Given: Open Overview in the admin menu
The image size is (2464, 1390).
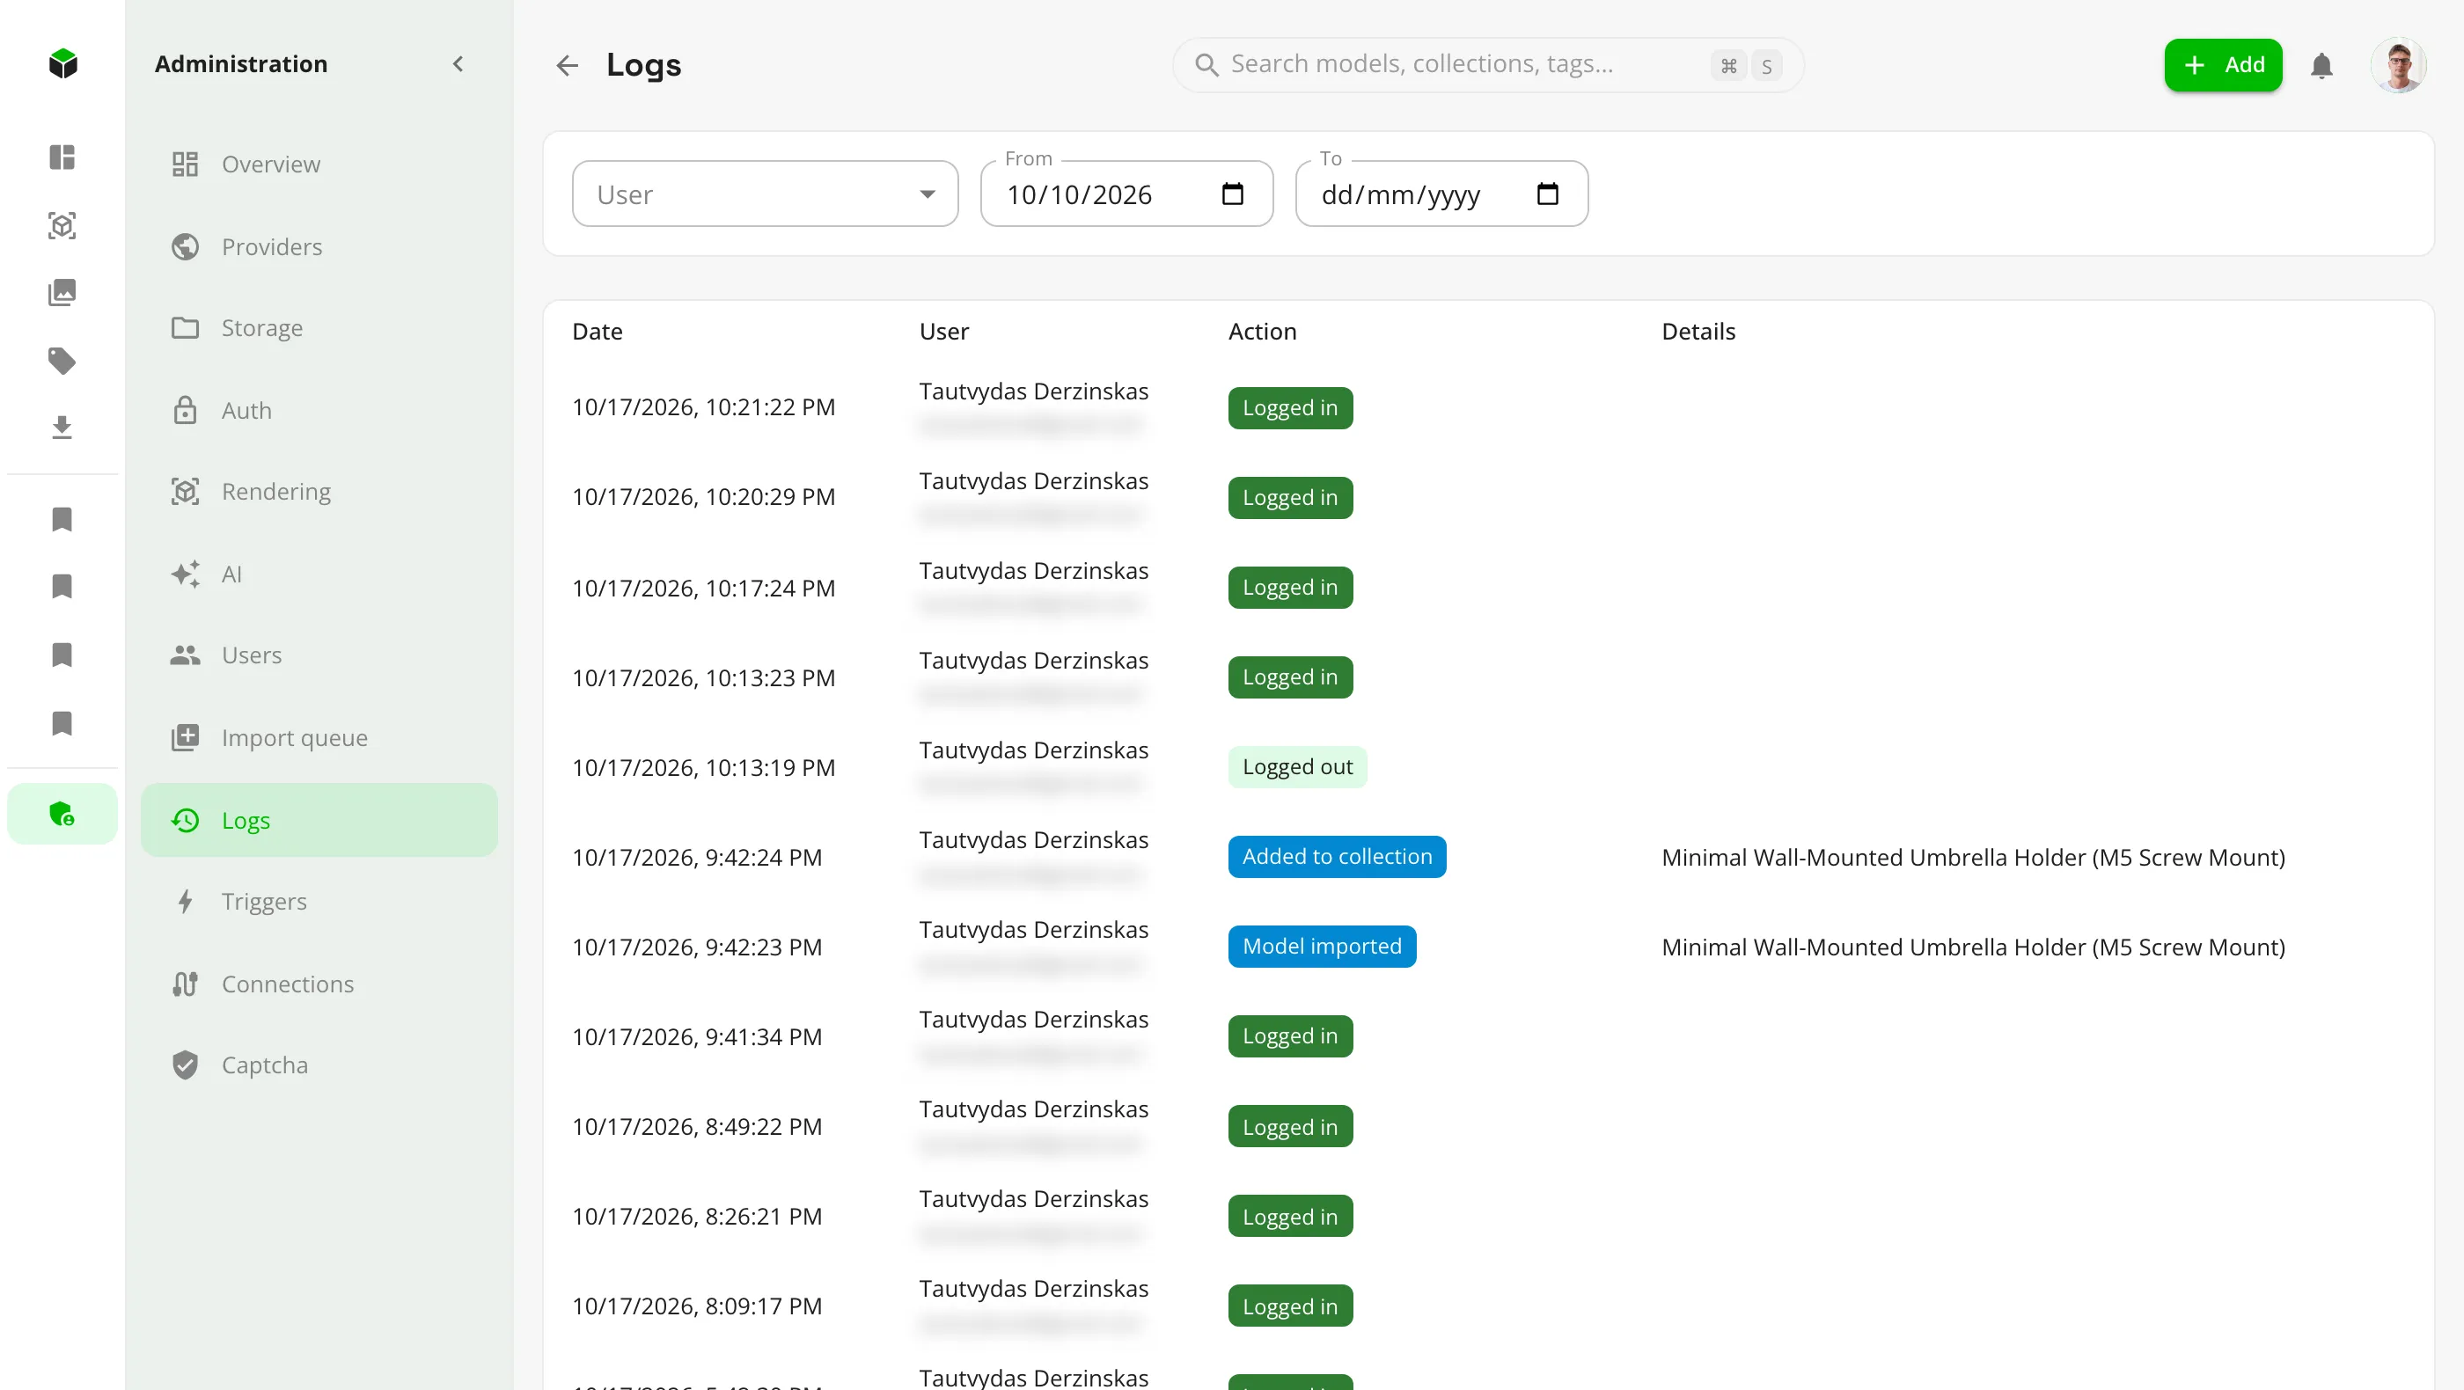Looking at the screenshot, I should click(319, 165).
